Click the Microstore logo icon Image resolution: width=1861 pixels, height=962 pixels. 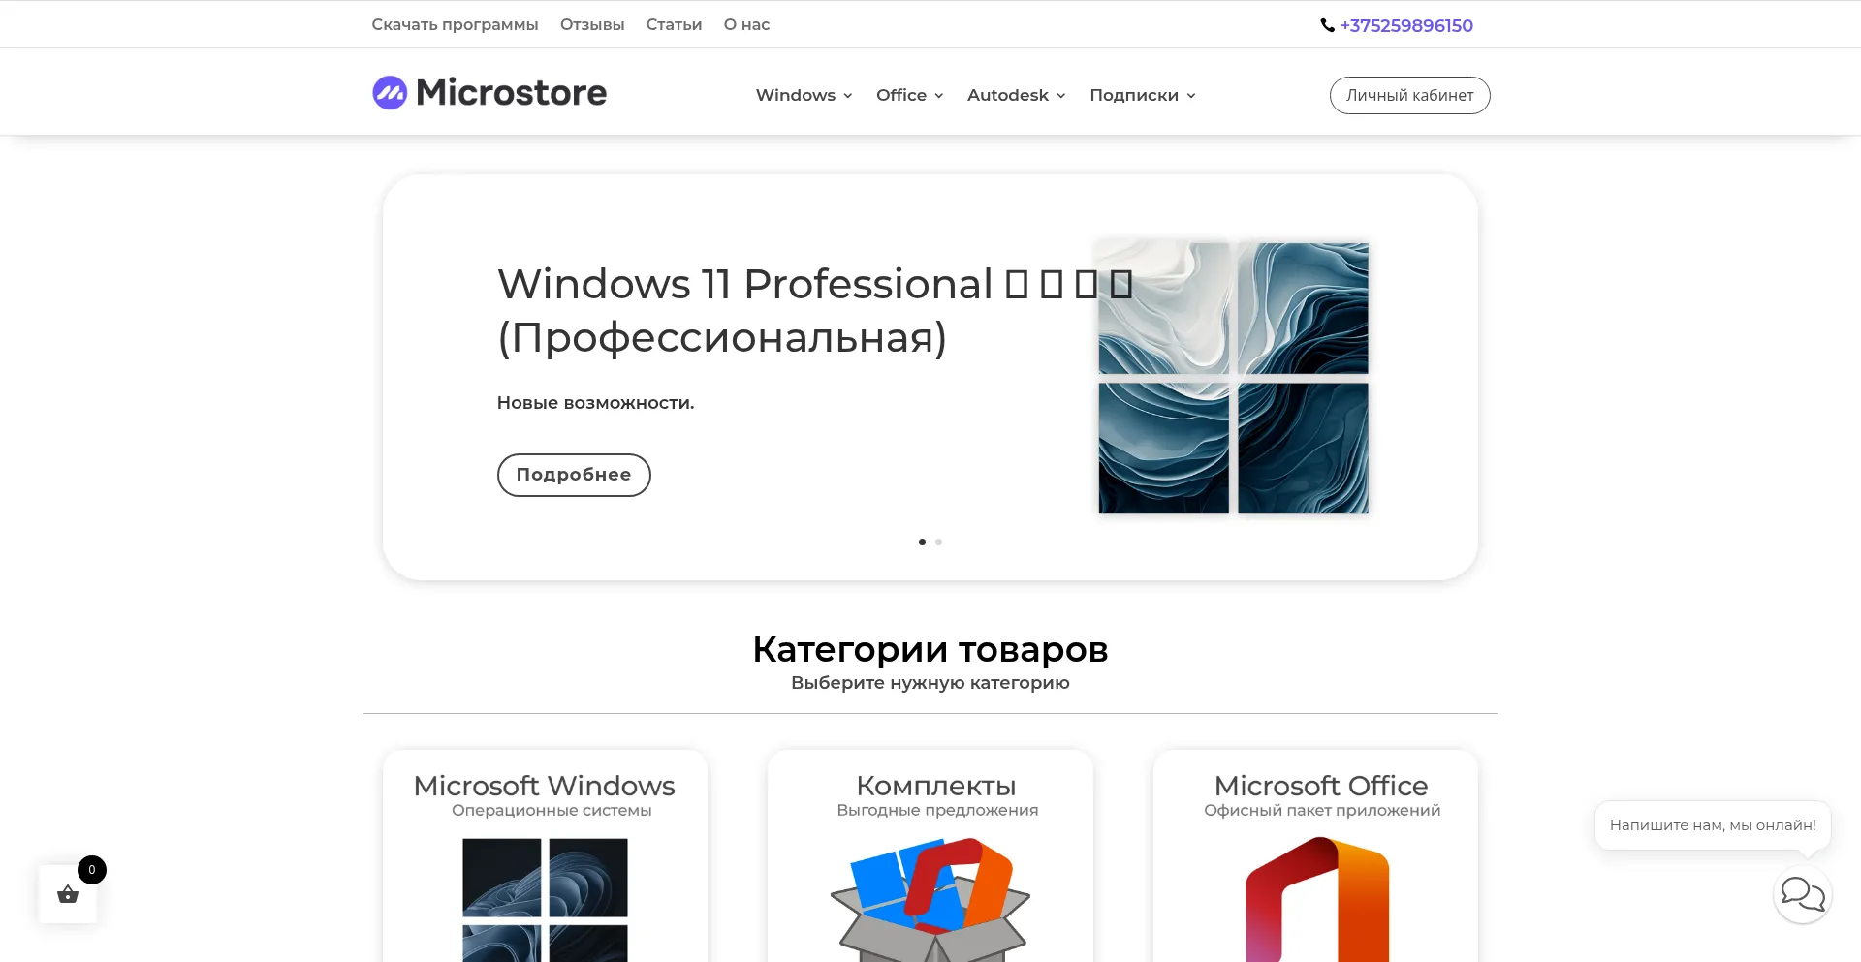point(390,93)
